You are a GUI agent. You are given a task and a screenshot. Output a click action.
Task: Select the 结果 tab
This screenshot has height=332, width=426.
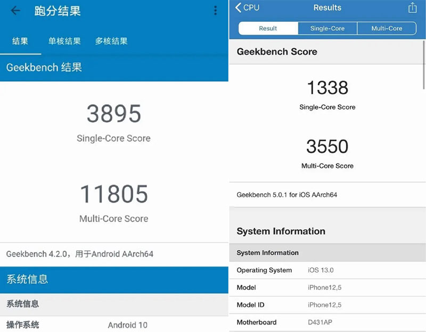(x=20, y=41)
